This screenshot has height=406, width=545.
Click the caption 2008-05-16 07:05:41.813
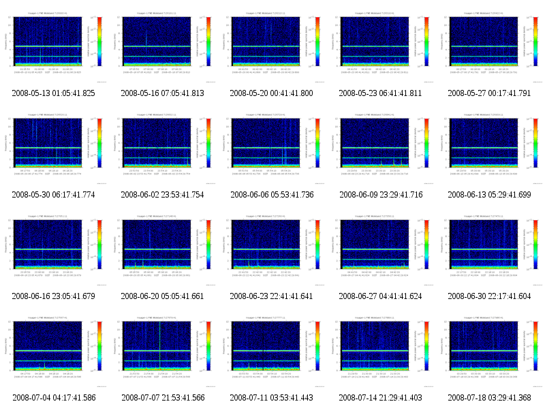162,93
